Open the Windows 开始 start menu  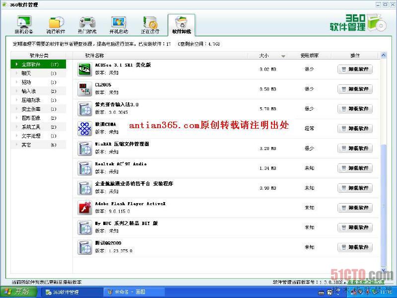point(19,292)
